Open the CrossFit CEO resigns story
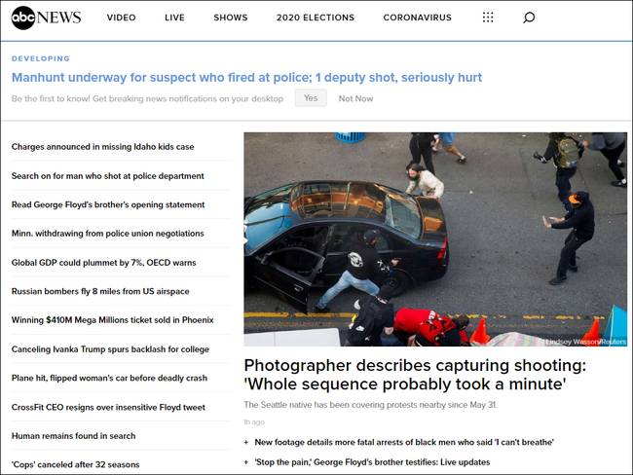 point(108,407)
